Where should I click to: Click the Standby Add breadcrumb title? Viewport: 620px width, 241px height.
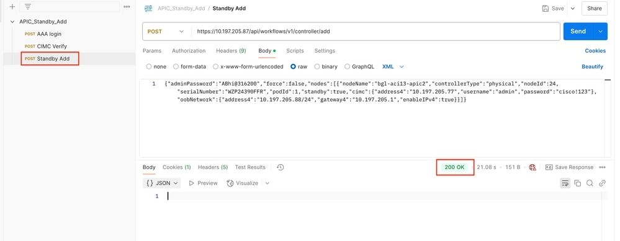pyautogui.click(x=229, y=8)
